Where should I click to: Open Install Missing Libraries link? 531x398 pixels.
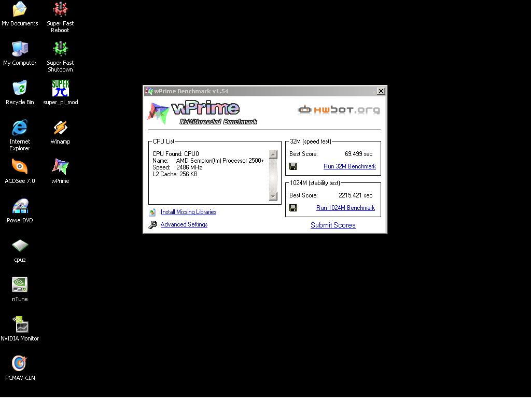pos(188,212)
